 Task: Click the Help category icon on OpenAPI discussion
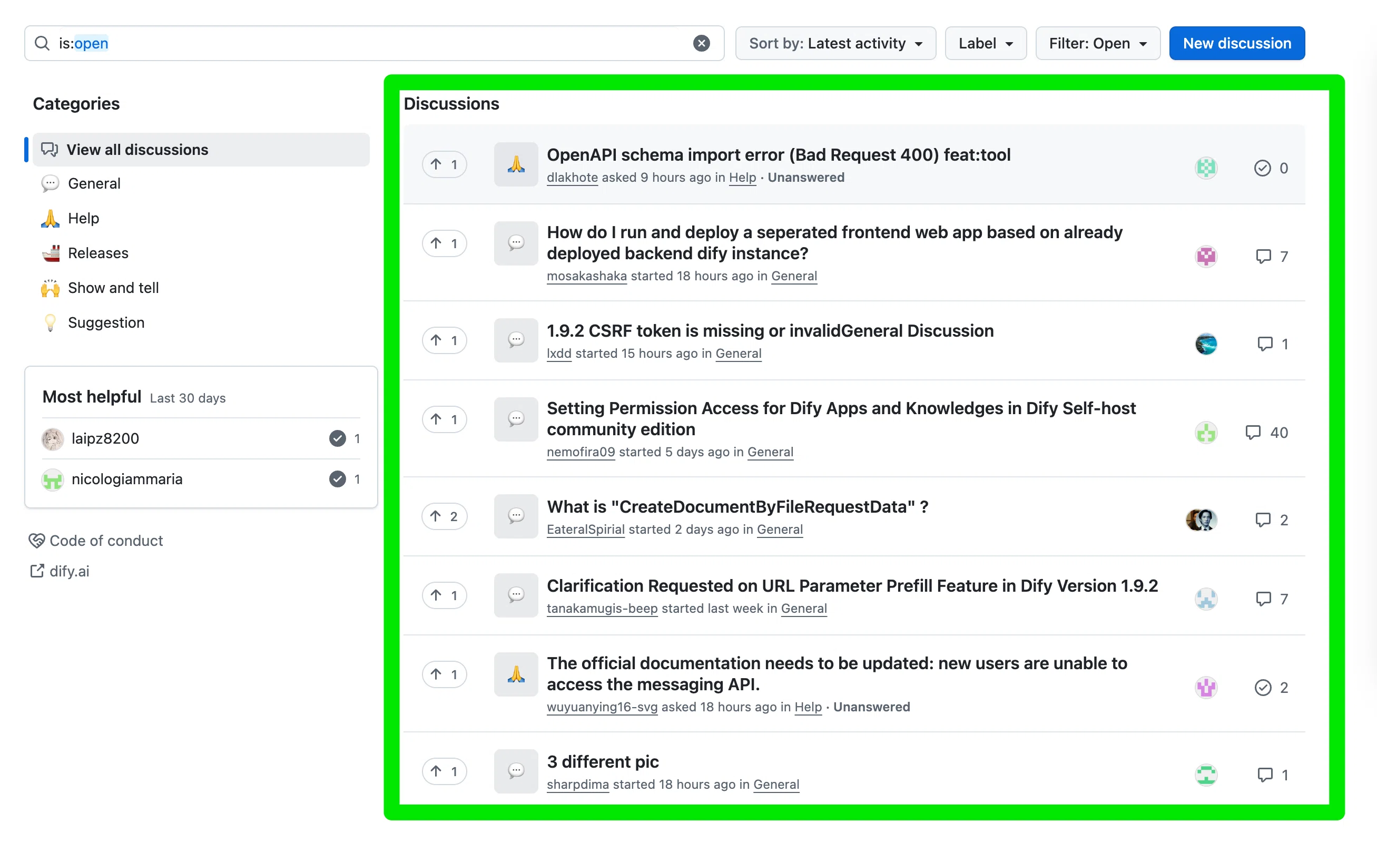(516, 164)
